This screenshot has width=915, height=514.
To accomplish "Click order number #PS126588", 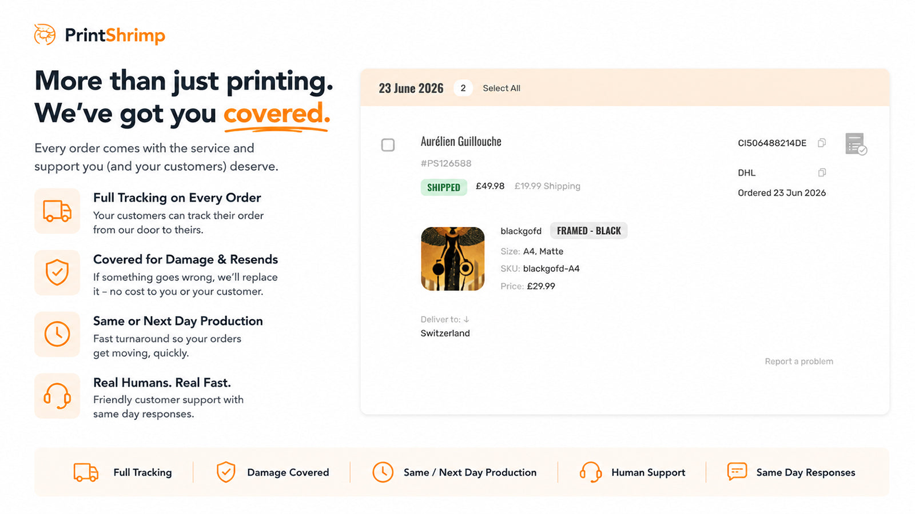I will tap(446, 163).
